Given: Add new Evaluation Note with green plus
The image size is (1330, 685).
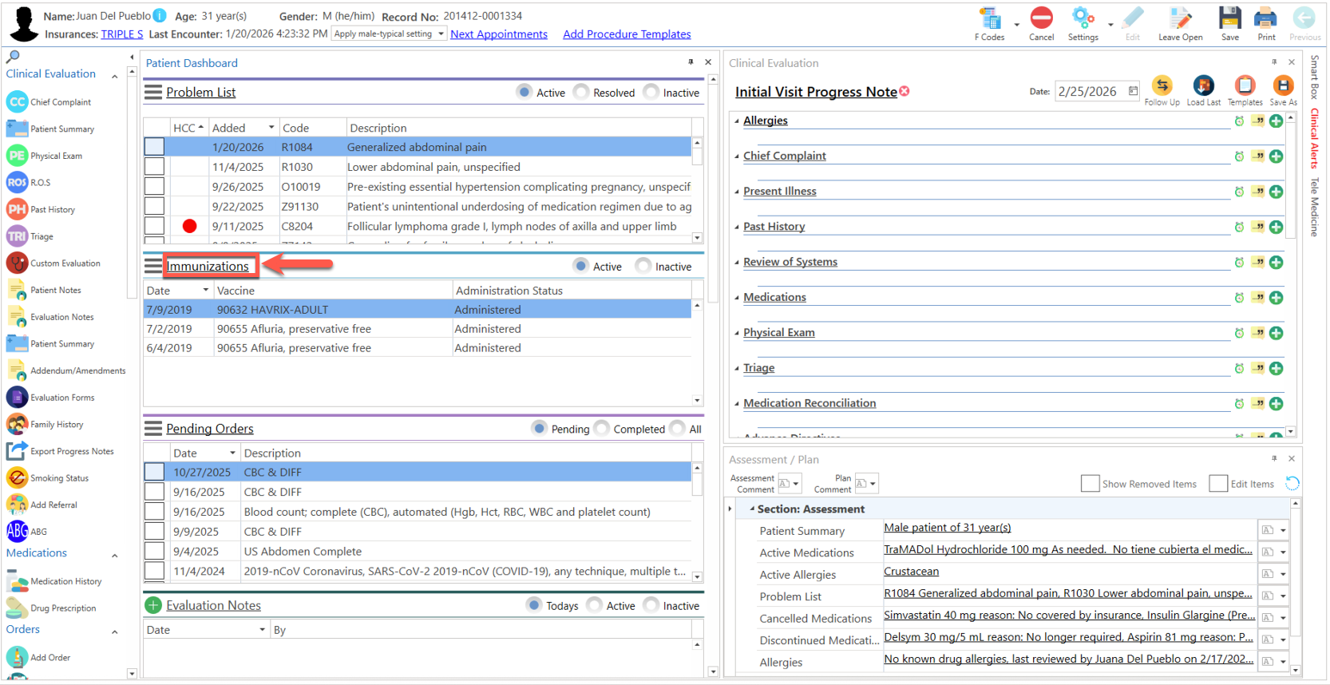Looking at the screenshot, I should click(153, 605).
